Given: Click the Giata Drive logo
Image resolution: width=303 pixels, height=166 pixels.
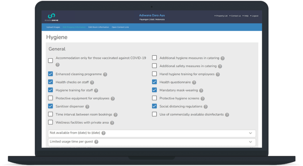Looking at the screenshot, I should click(51, 17).
